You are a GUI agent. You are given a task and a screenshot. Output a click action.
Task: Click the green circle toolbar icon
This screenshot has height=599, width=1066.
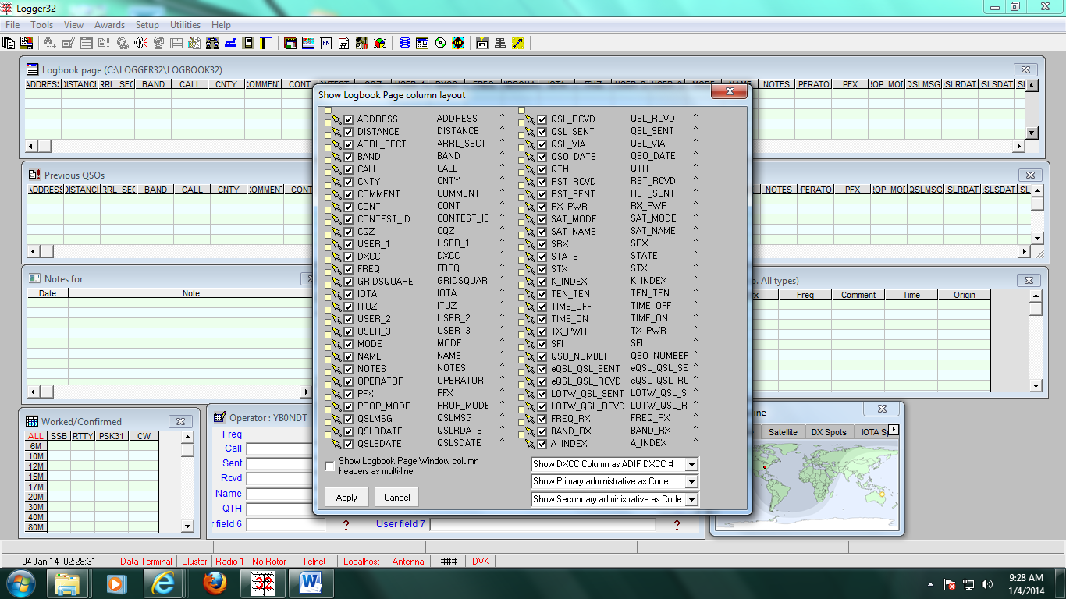click(x=440, y=43)
